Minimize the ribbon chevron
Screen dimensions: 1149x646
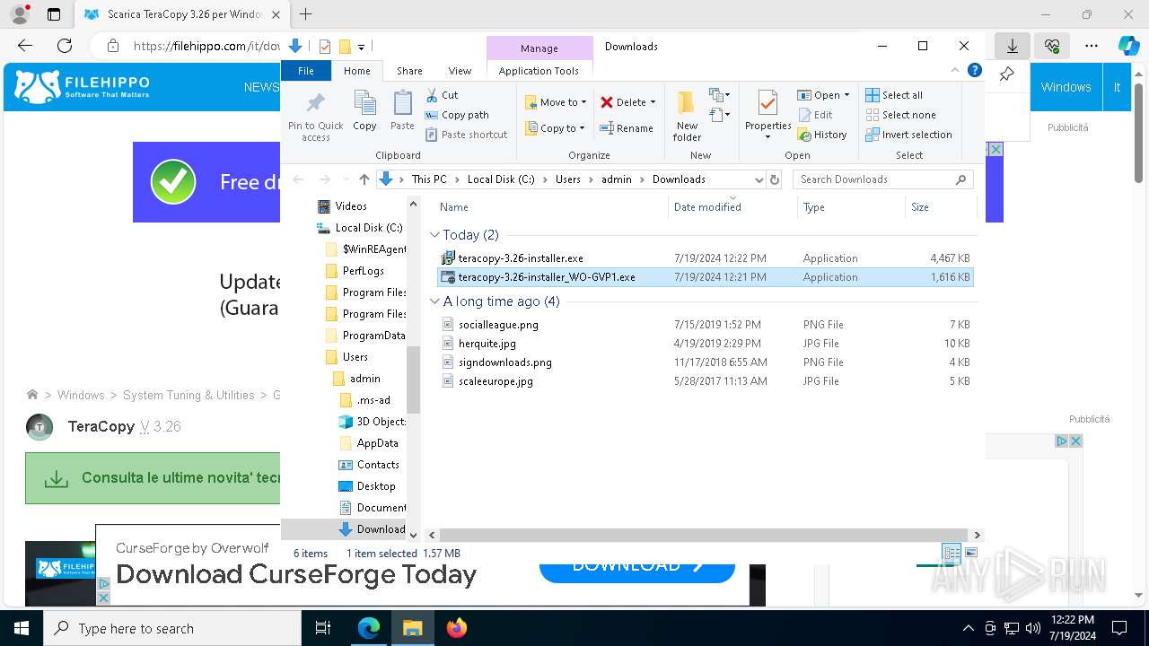coord(955,71)
